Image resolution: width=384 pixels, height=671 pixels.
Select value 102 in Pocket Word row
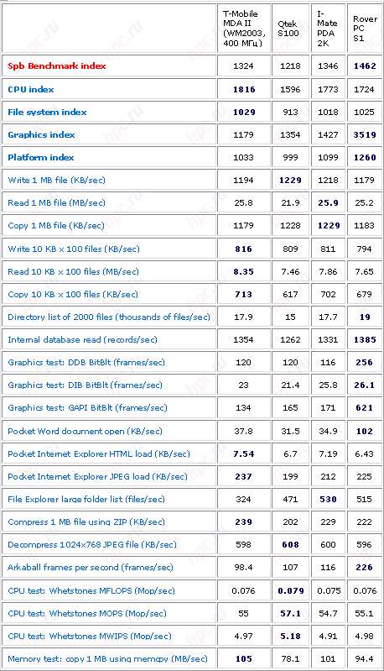[365, 432]
